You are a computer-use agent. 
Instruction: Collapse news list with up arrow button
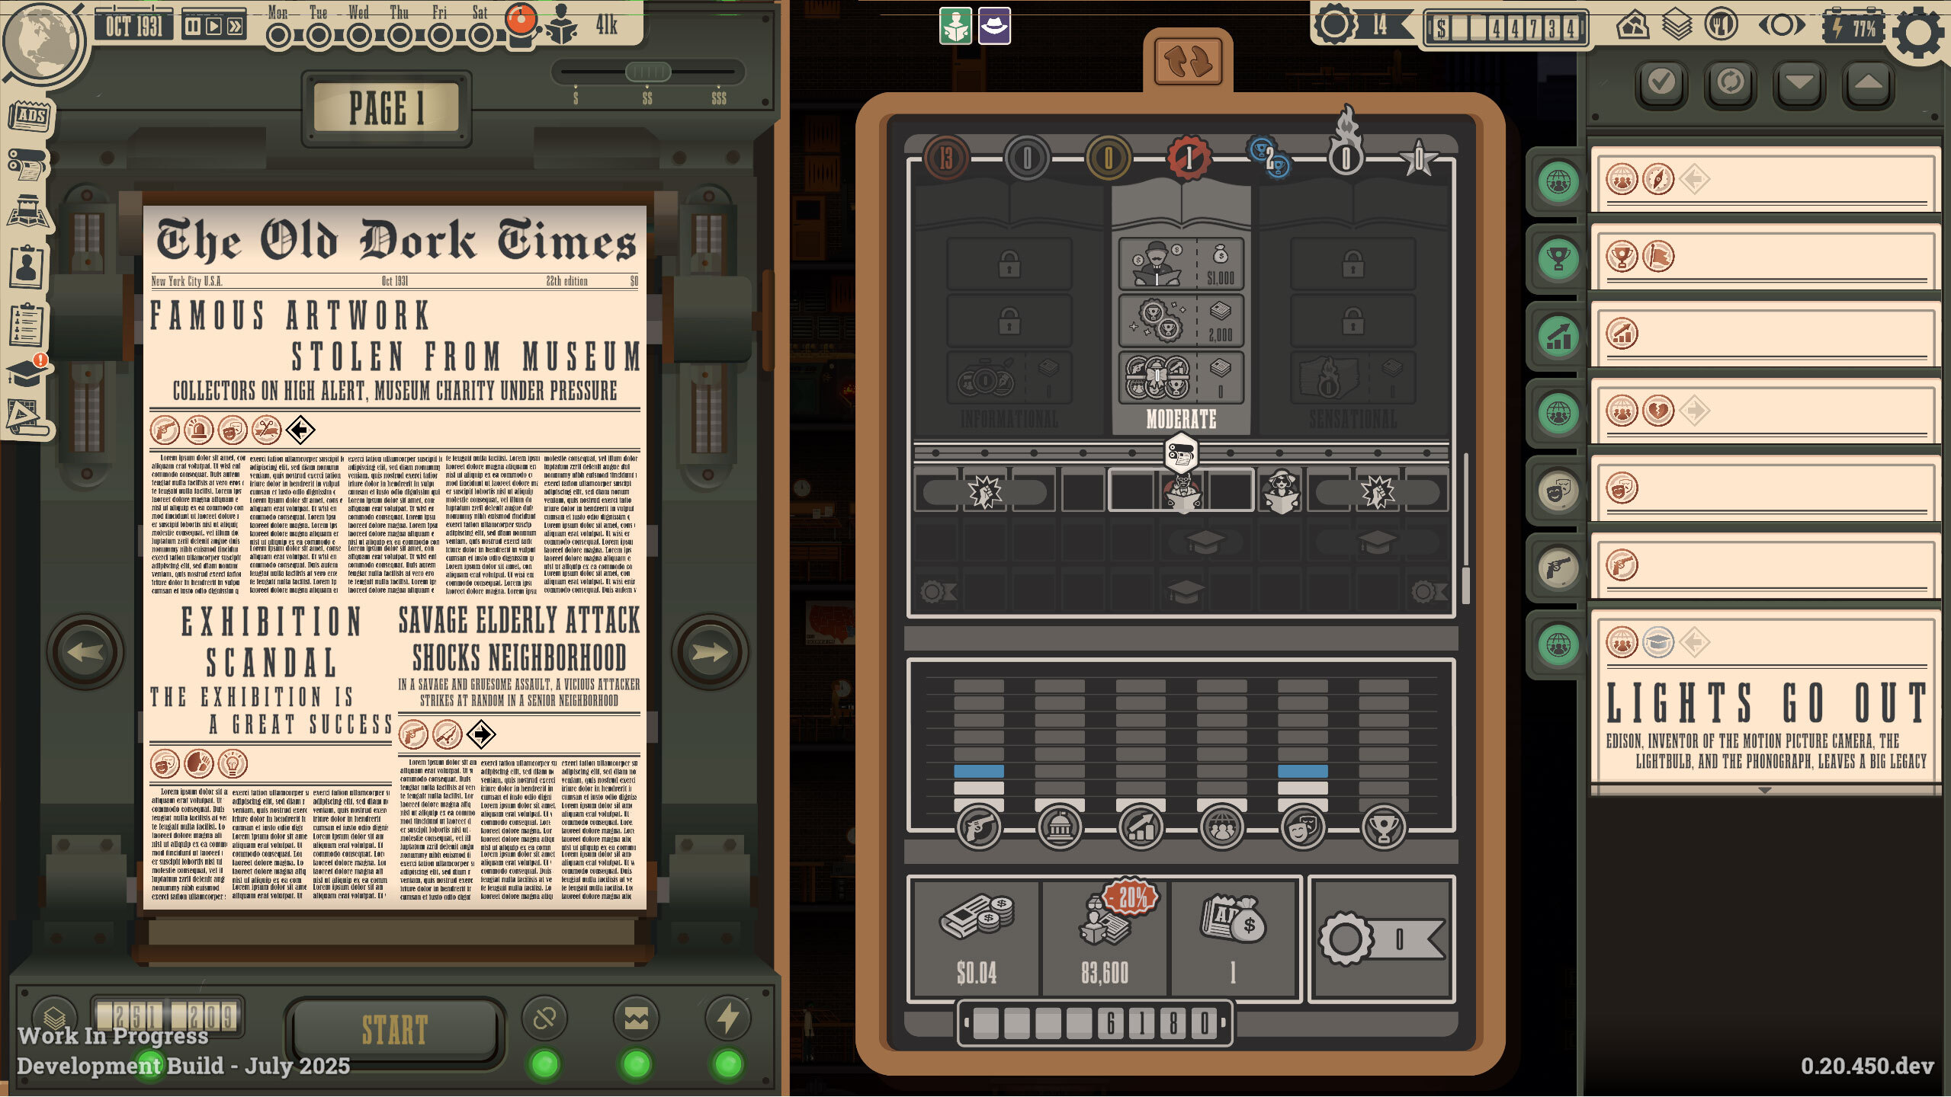click(x=1867, y=82)
